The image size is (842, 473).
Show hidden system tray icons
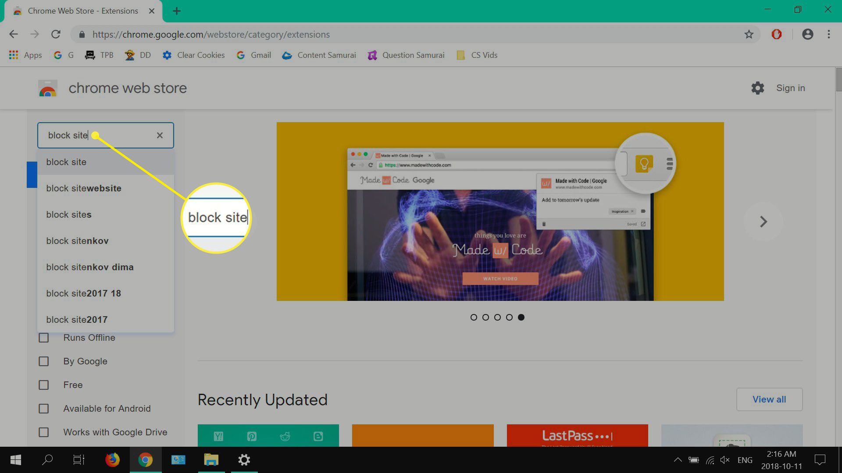(678, 460)
